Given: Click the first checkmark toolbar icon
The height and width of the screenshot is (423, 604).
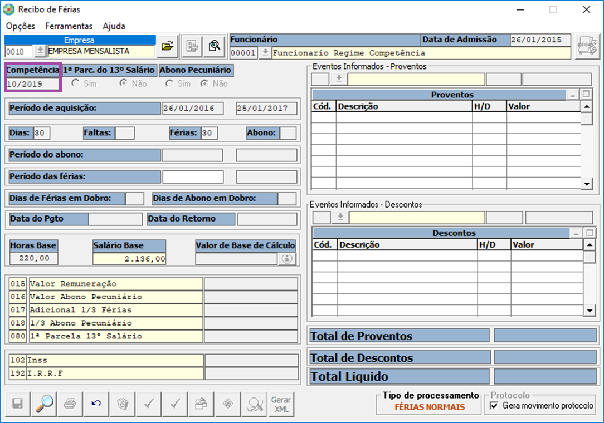Looking at the screenshot, I should coord(149,404).
